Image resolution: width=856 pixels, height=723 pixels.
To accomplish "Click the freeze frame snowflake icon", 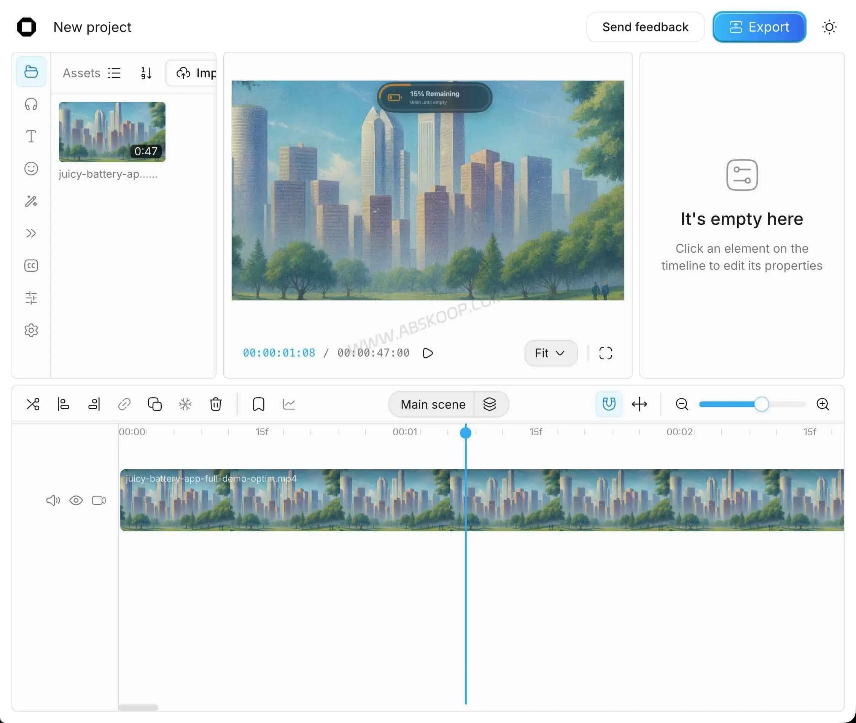I will click(x=185, y=404).
